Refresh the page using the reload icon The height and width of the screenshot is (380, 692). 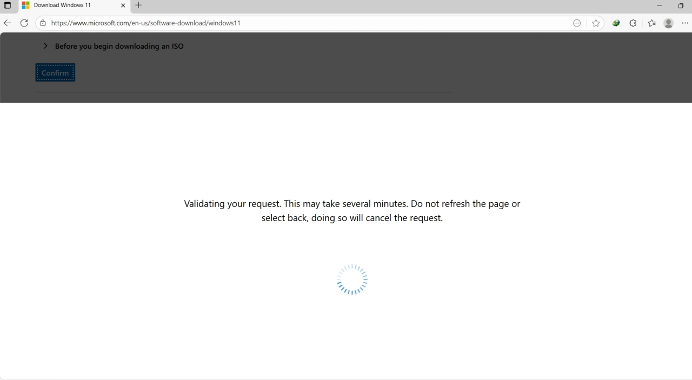pos(24,23)
